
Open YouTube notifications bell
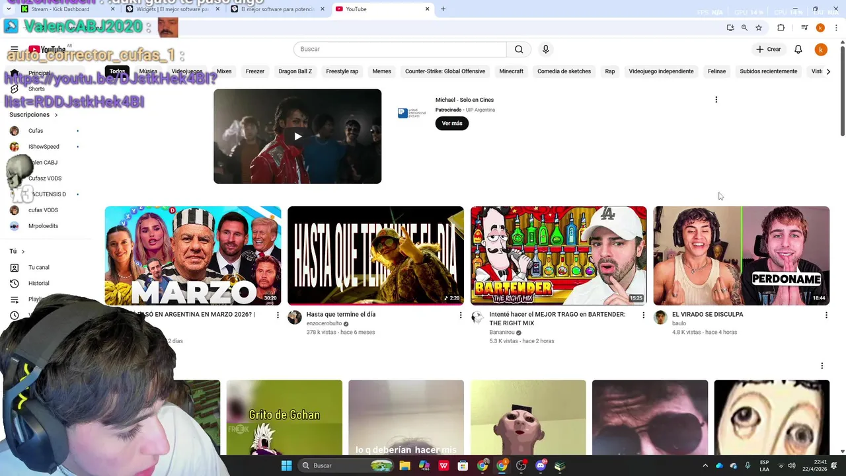[798, 49]
